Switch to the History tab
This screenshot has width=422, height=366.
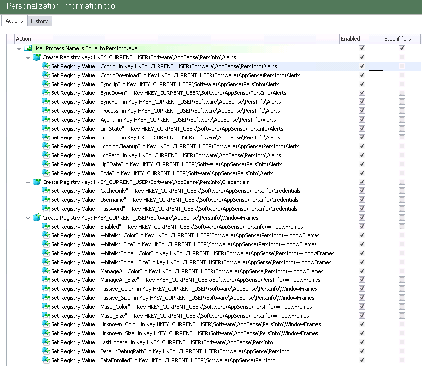[39, 21]
